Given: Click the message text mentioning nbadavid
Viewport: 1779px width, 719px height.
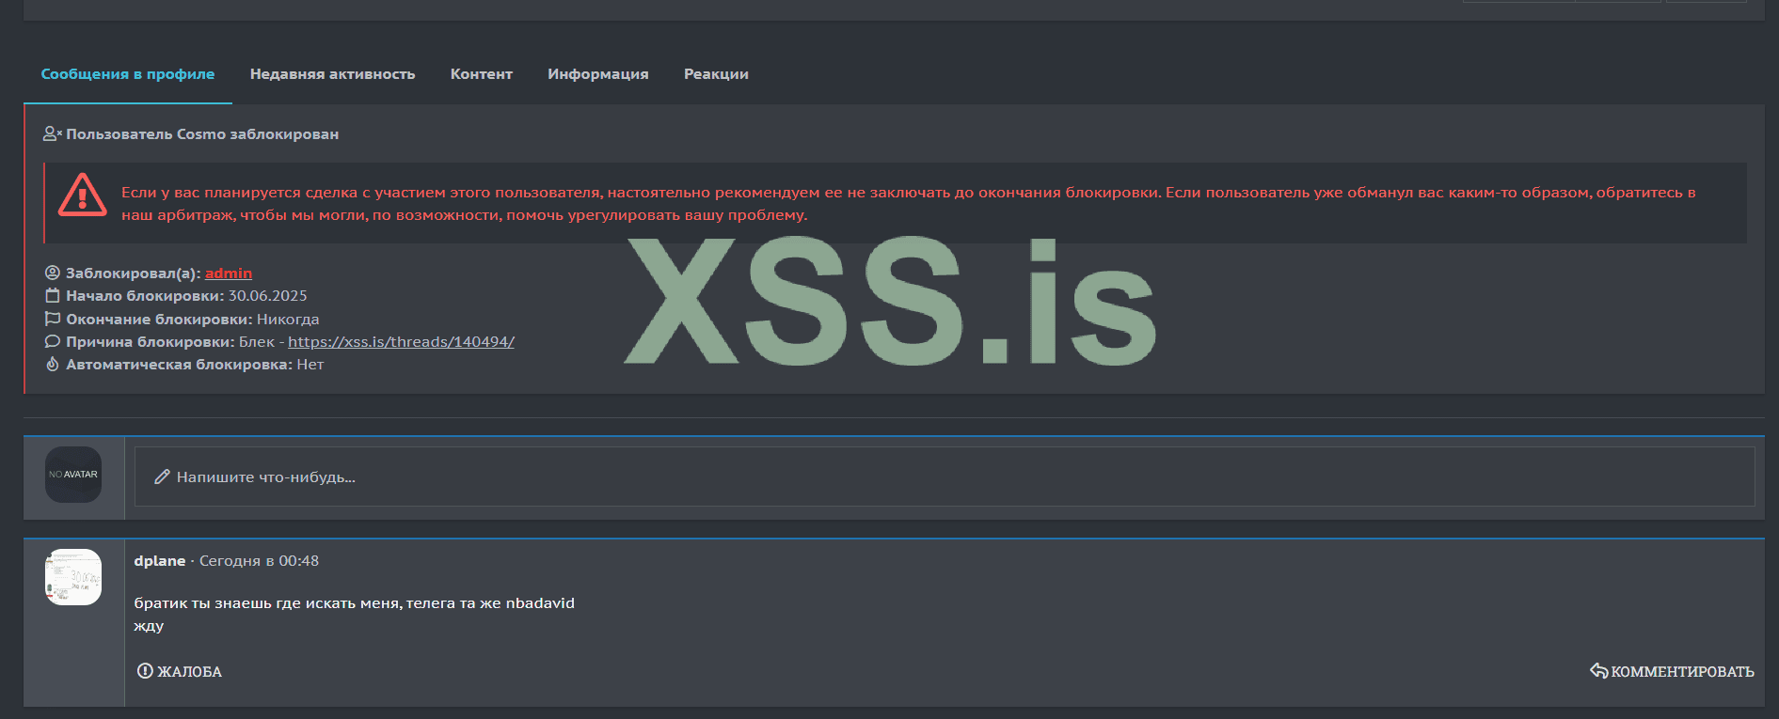Looking at the screenshot, I should [x=354, y=603].
